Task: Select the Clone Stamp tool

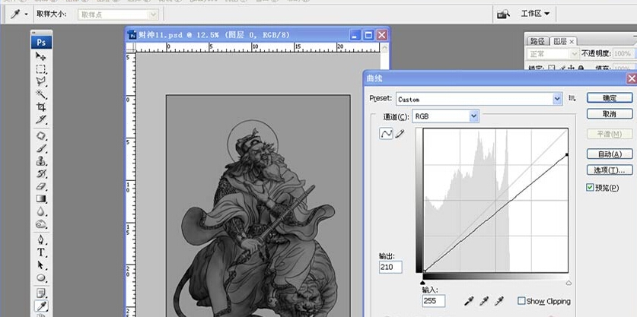Action: (41, 160)
